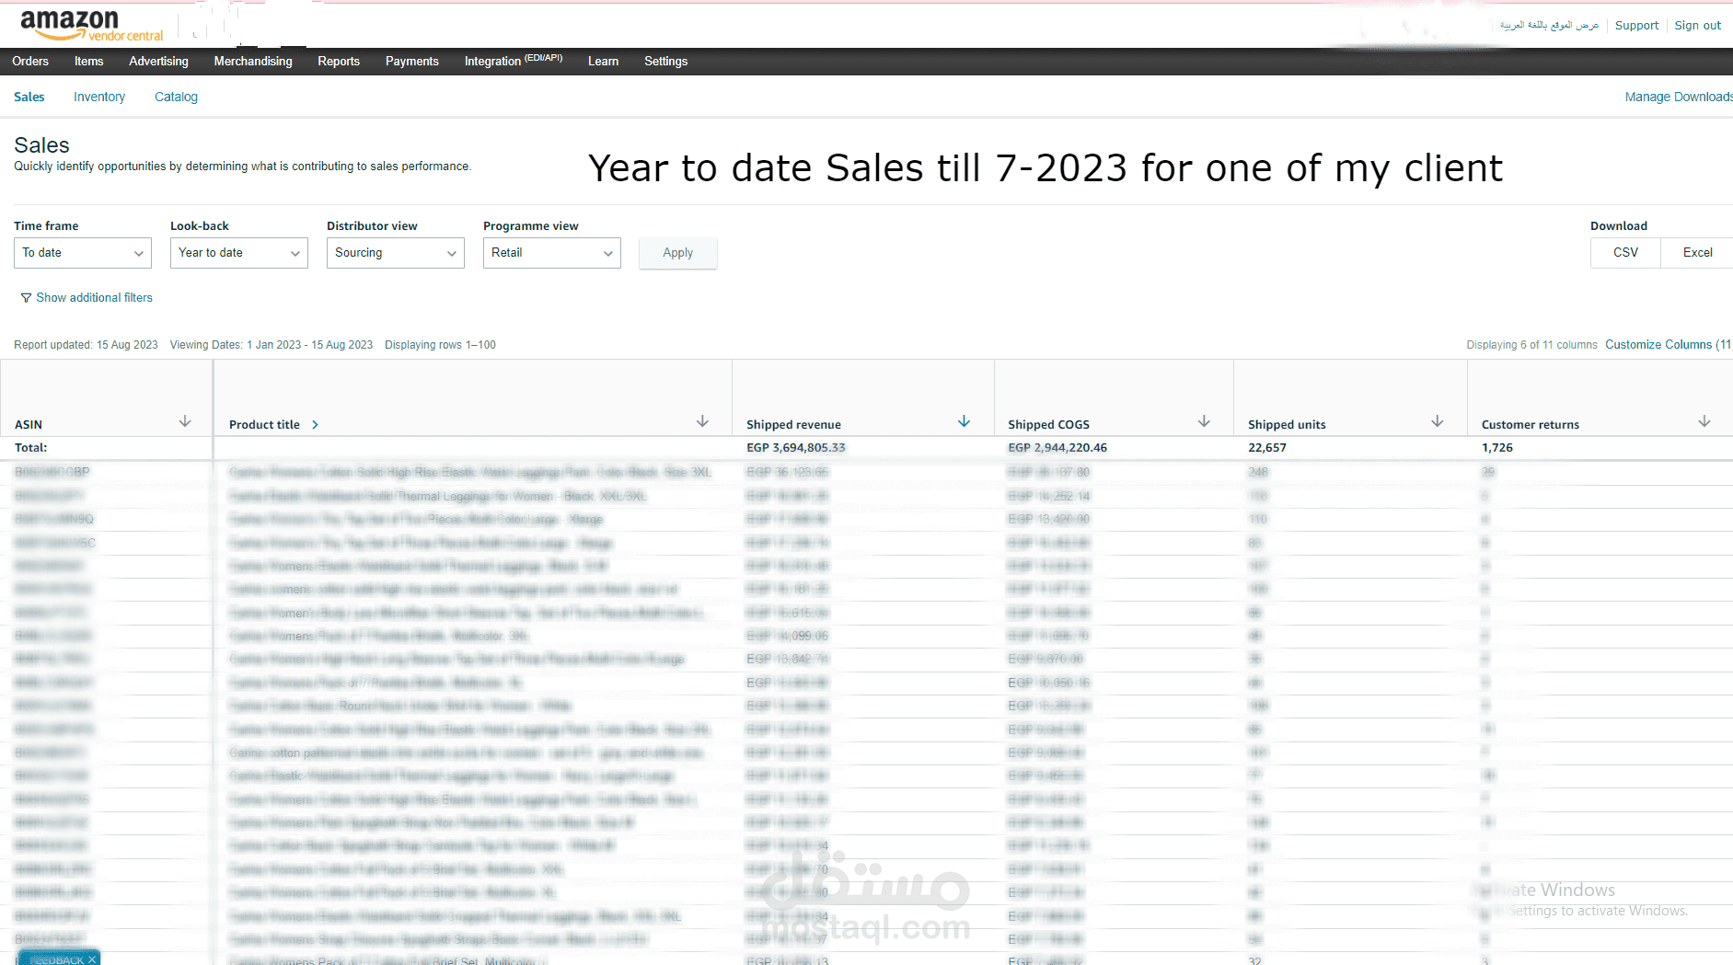
Task: Close the Feedback tab
Action: tap(92, 959)
